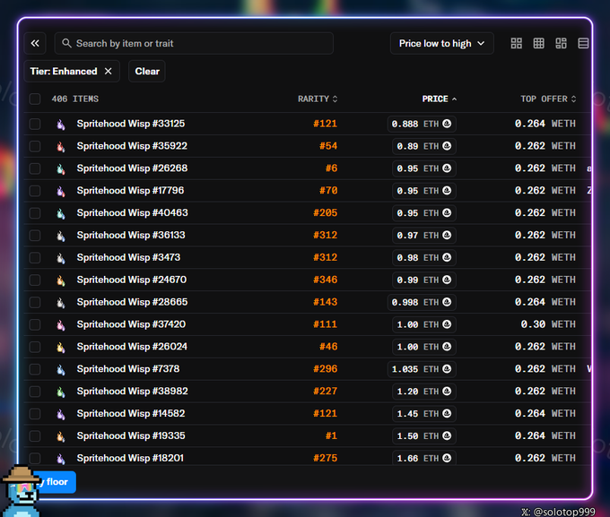Toggle the select-all 406 items checkbox
This screenshot has width=610, height=517.
tap(35, 99)
